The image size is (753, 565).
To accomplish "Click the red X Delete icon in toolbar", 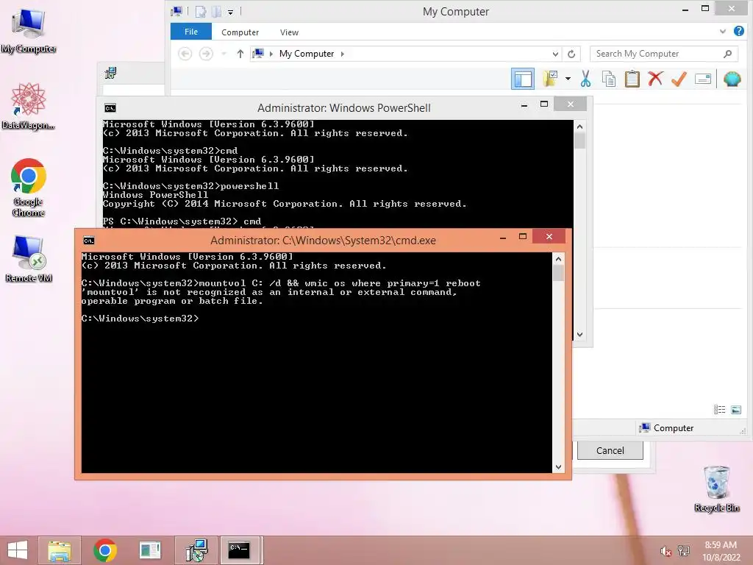I will tap(655, 78).
